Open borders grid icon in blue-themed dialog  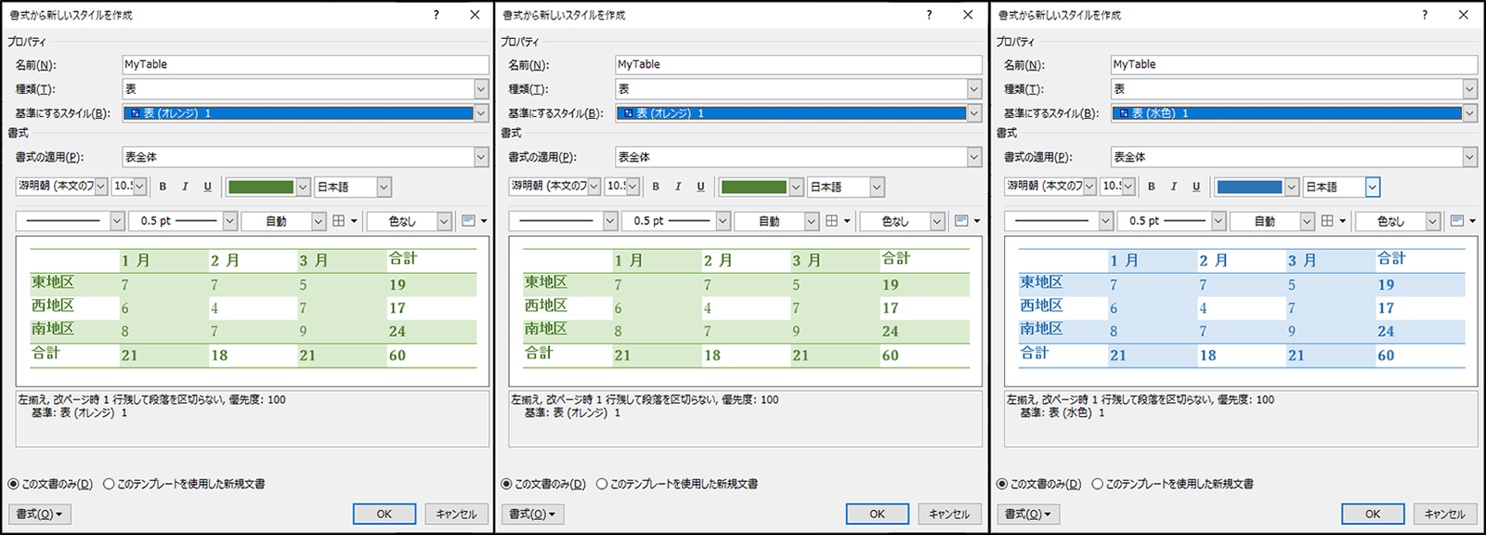point(1328,221)
